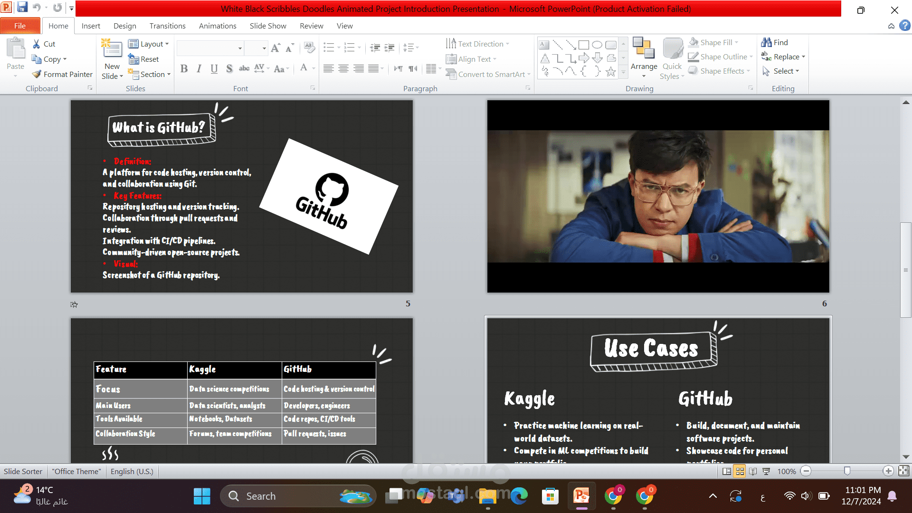Screen dimensions: 912x513
Task: Click the Reset slide icon
Action: pos(133,59)
